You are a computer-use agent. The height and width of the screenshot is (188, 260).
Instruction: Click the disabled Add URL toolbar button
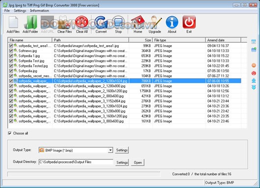[x=47, y=24]
